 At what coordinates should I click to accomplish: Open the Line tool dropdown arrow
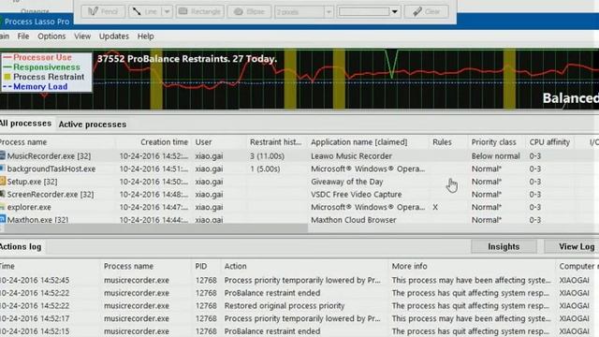(167, 11)
